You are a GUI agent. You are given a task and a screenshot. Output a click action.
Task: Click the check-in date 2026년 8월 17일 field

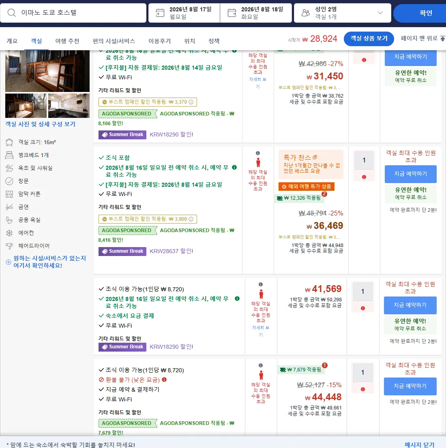[184, 13]
